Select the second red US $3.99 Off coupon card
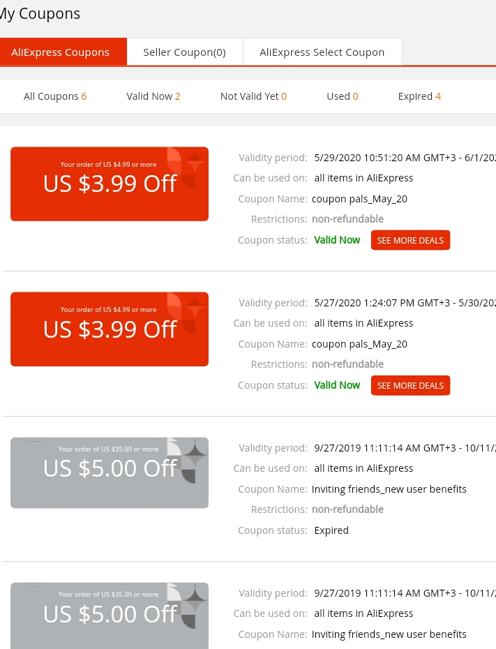This screenshot has height=649, width=496. 110,329
